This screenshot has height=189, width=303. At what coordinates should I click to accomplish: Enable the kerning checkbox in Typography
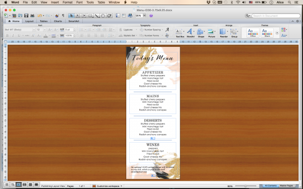pyautogui.click(x=171, y=35)
